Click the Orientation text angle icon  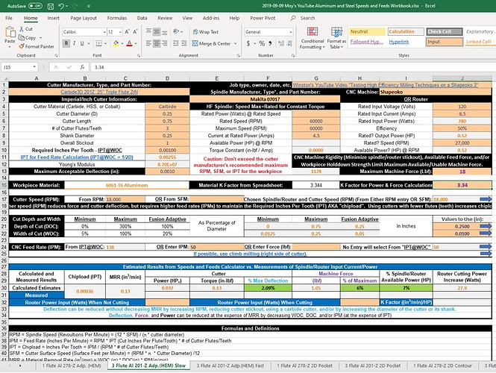click(x=176, y=31)
